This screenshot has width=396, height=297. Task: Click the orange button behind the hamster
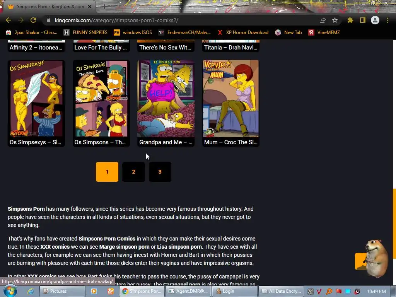[360, 261]
